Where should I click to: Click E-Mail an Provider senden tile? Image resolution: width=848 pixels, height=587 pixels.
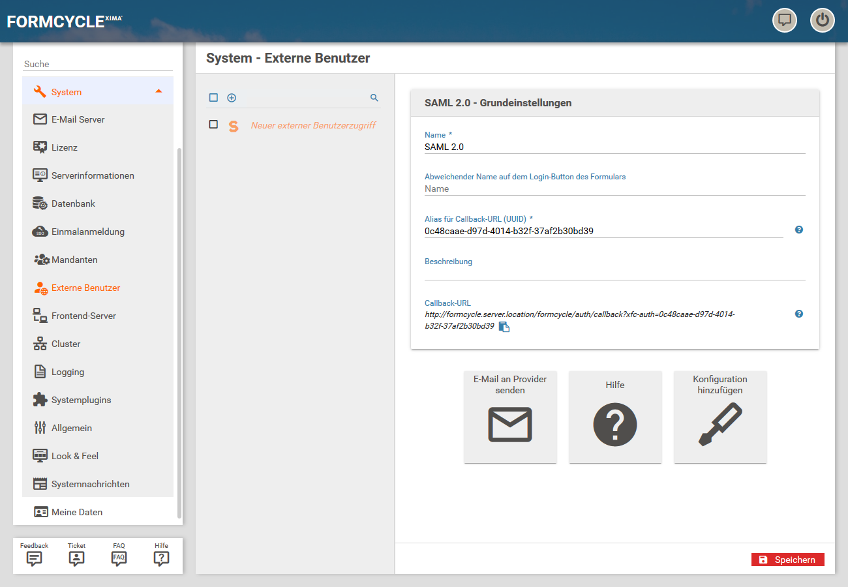tap(510, 417)
